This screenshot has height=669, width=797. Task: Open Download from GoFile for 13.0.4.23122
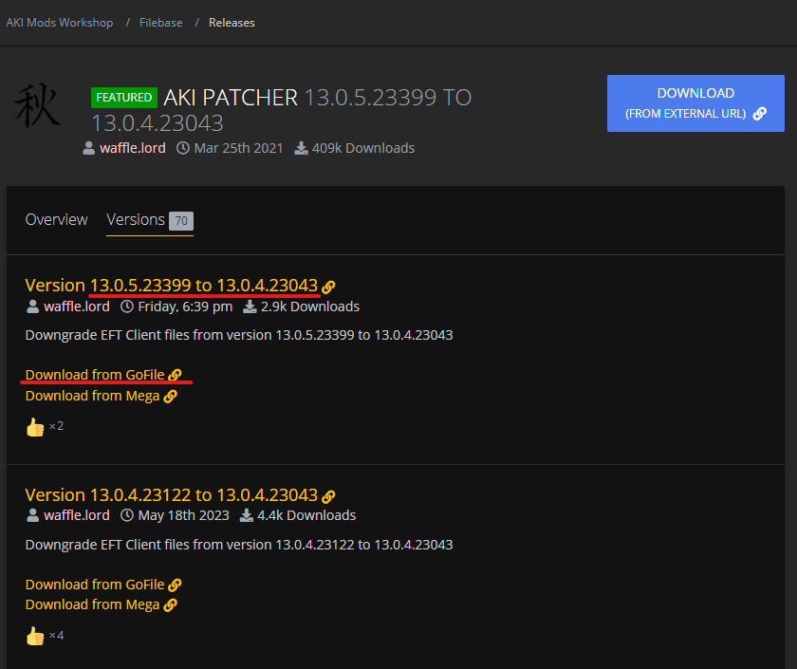(95, 585)
